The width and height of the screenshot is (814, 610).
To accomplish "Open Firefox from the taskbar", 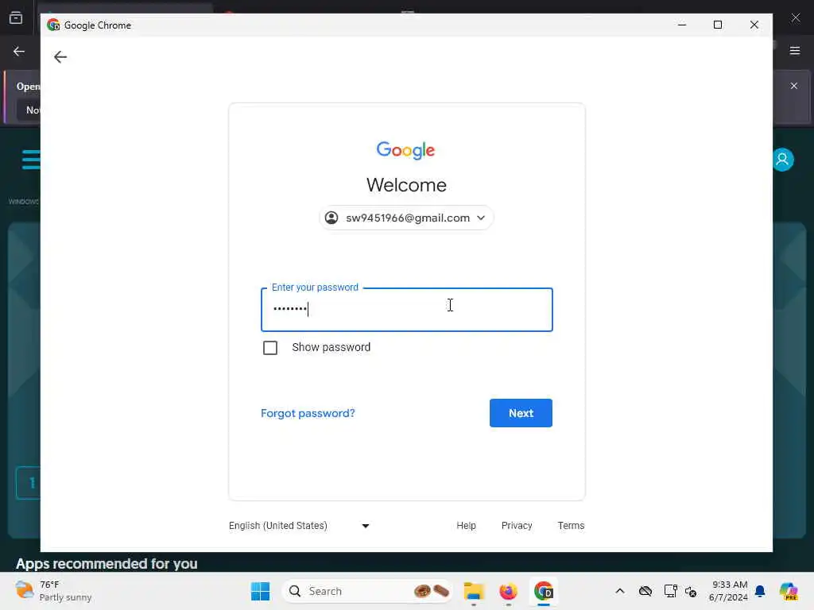I will (x=508, y=591).
